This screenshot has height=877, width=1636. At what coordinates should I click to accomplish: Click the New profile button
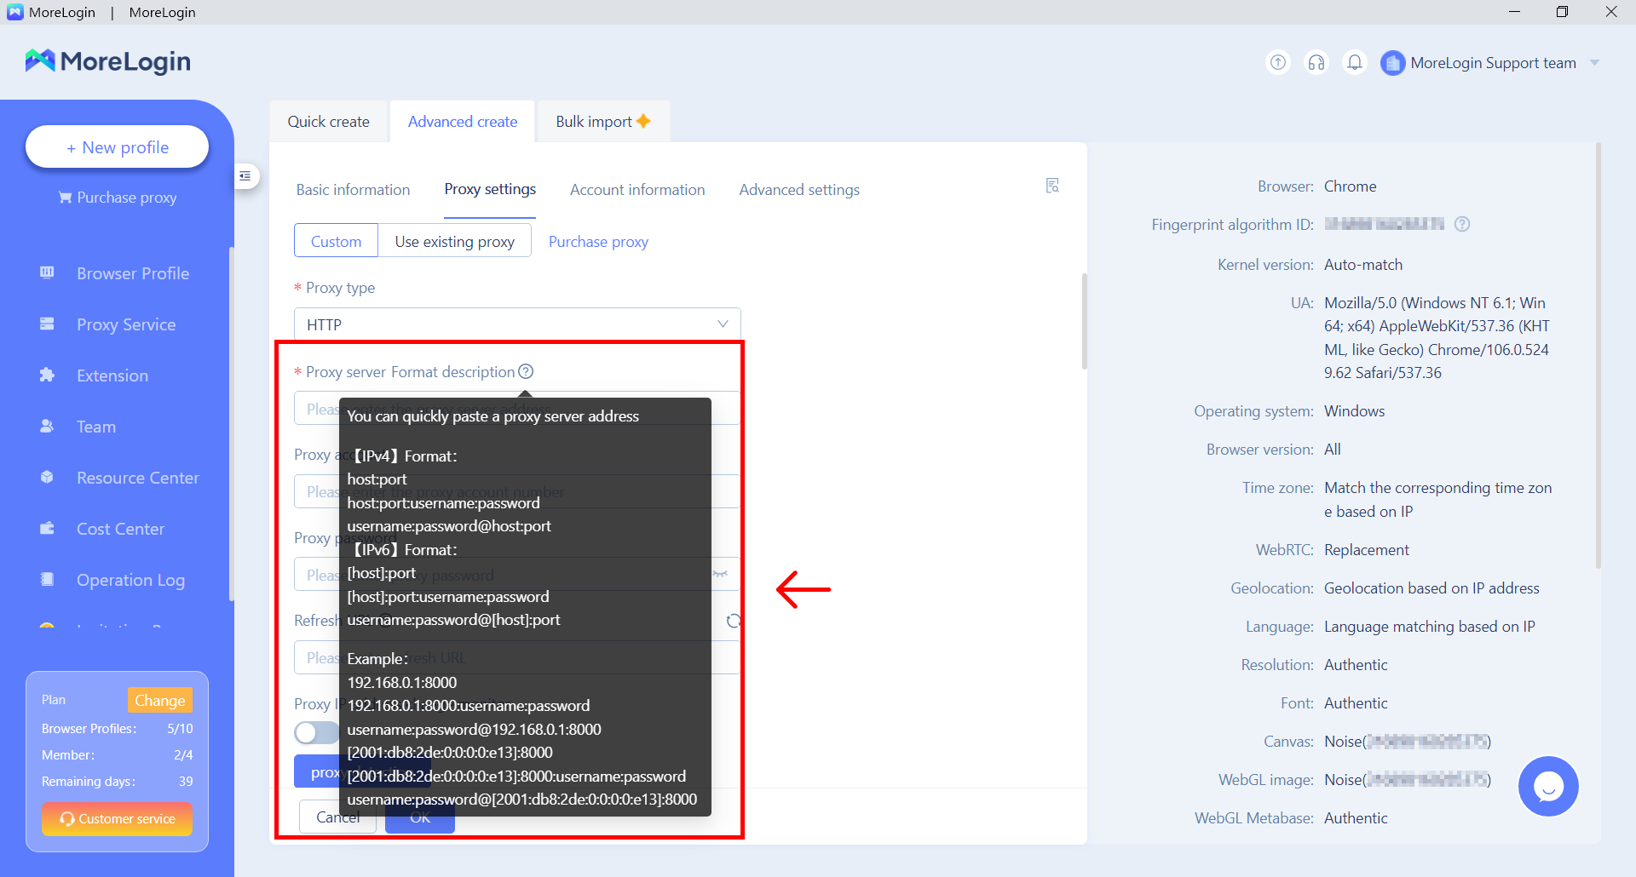point(118,147)
